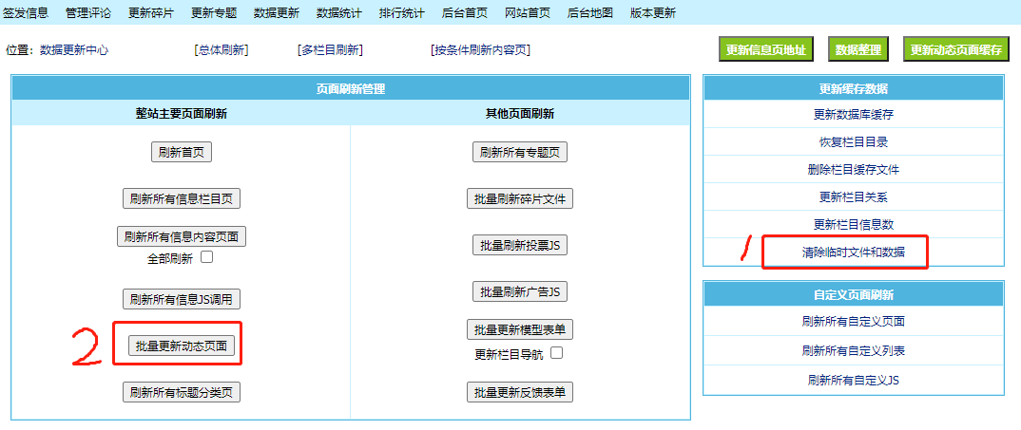Open the [总体刷新] link
The image size is (1021, 430).
222,50
